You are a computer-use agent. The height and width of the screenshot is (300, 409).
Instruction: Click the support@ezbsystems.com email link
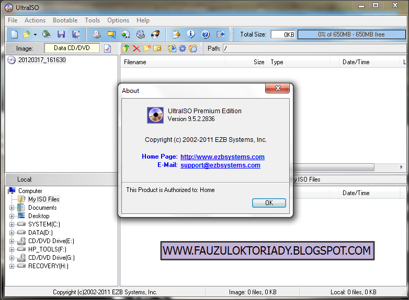point(220,165)
